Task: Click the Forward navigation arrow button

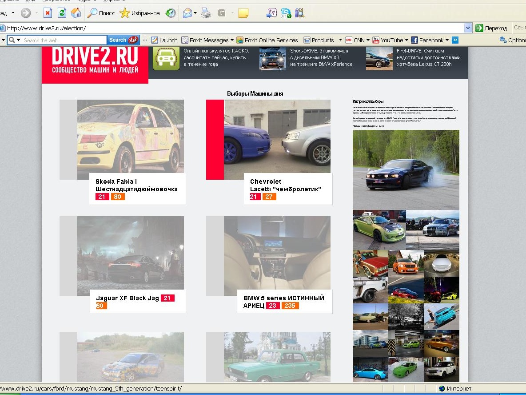Action: (26, 13)
